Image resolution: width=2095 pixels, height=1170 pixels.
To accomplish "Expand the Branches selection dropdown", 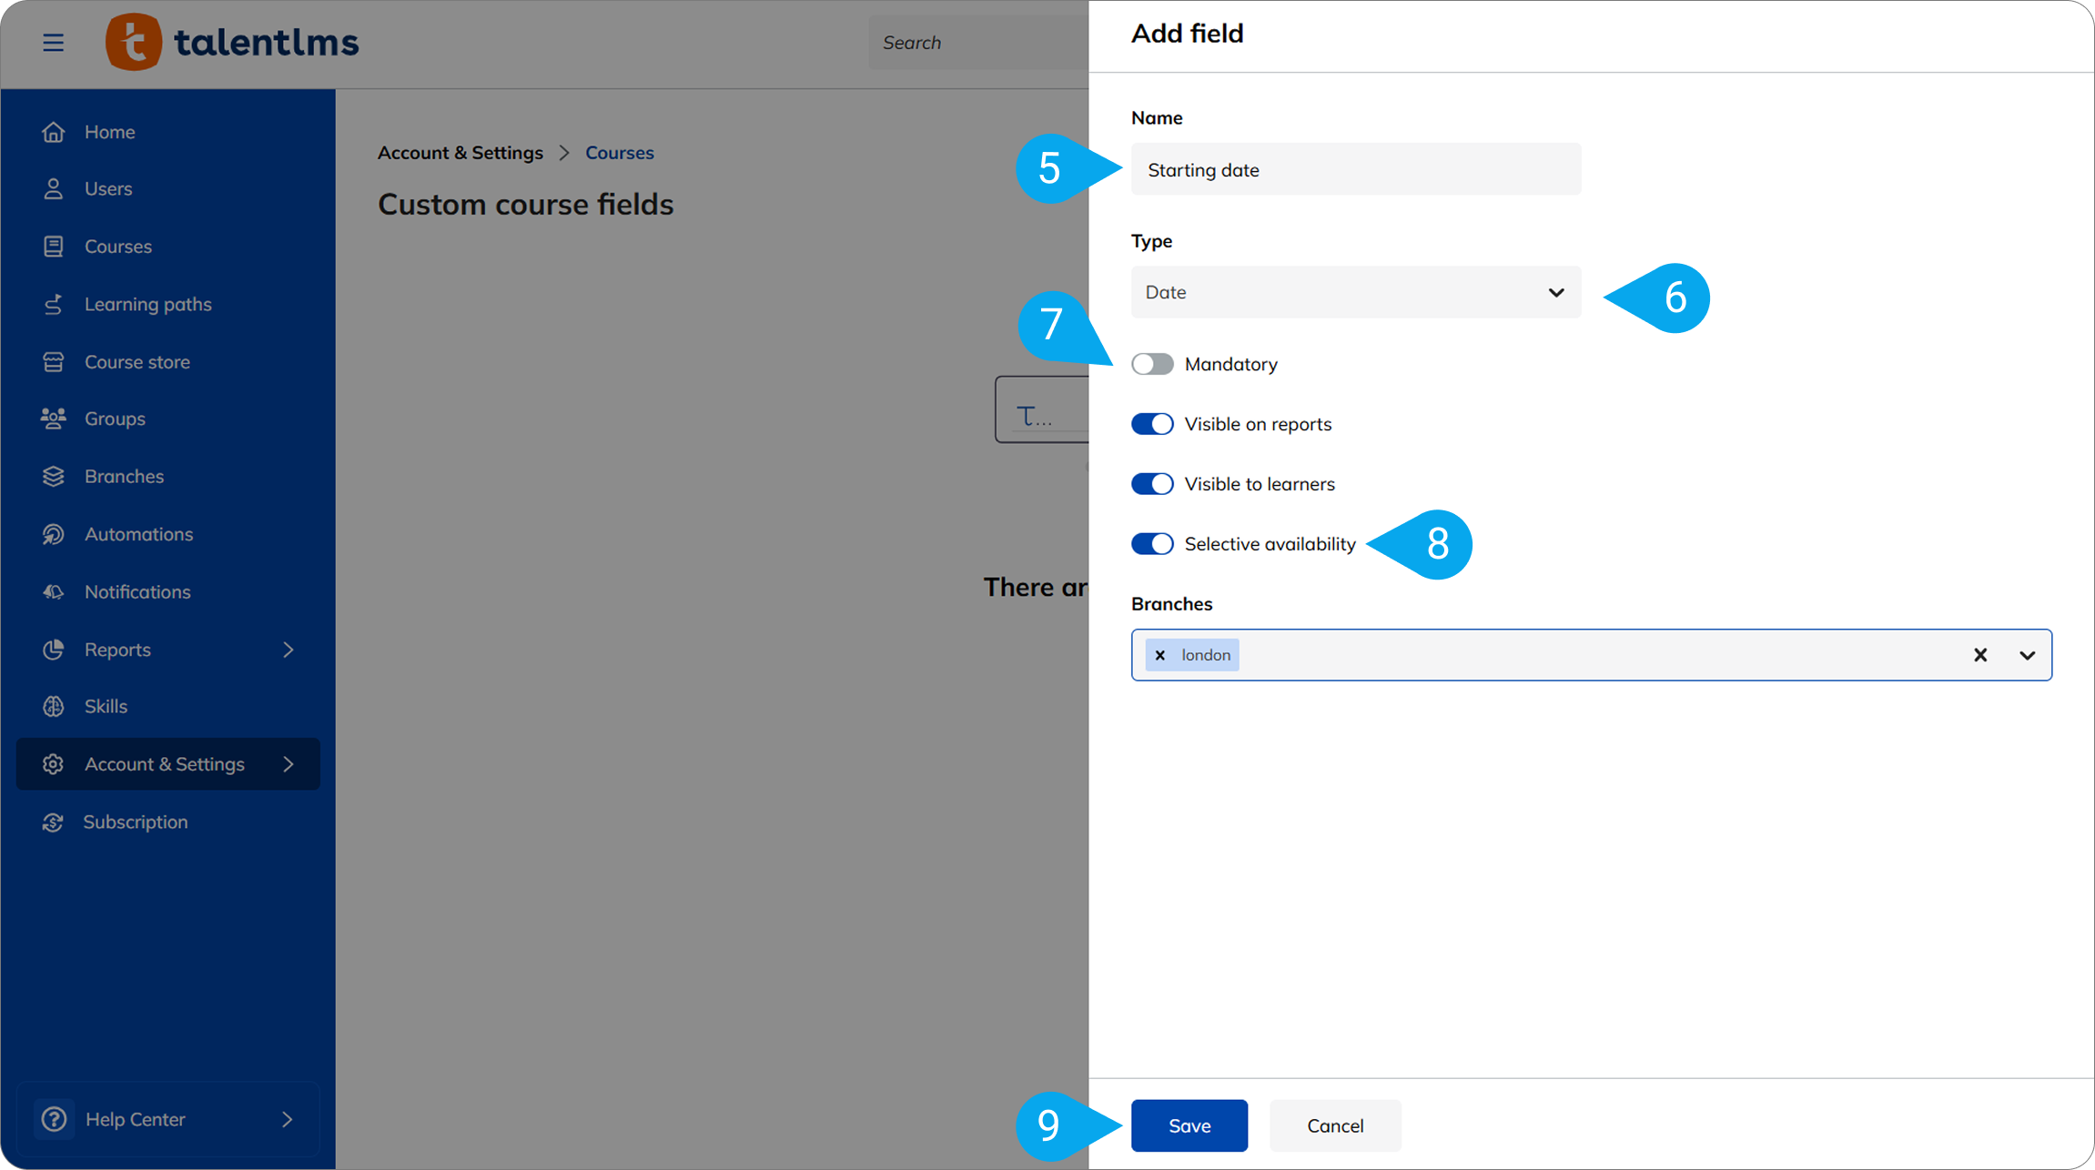I will (2028, 654).
